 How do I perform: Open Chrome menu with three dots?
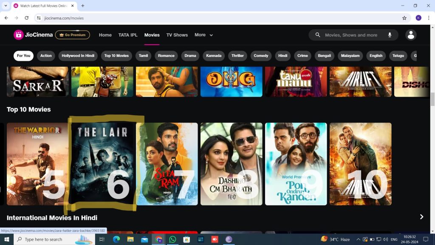pos(429,18)
